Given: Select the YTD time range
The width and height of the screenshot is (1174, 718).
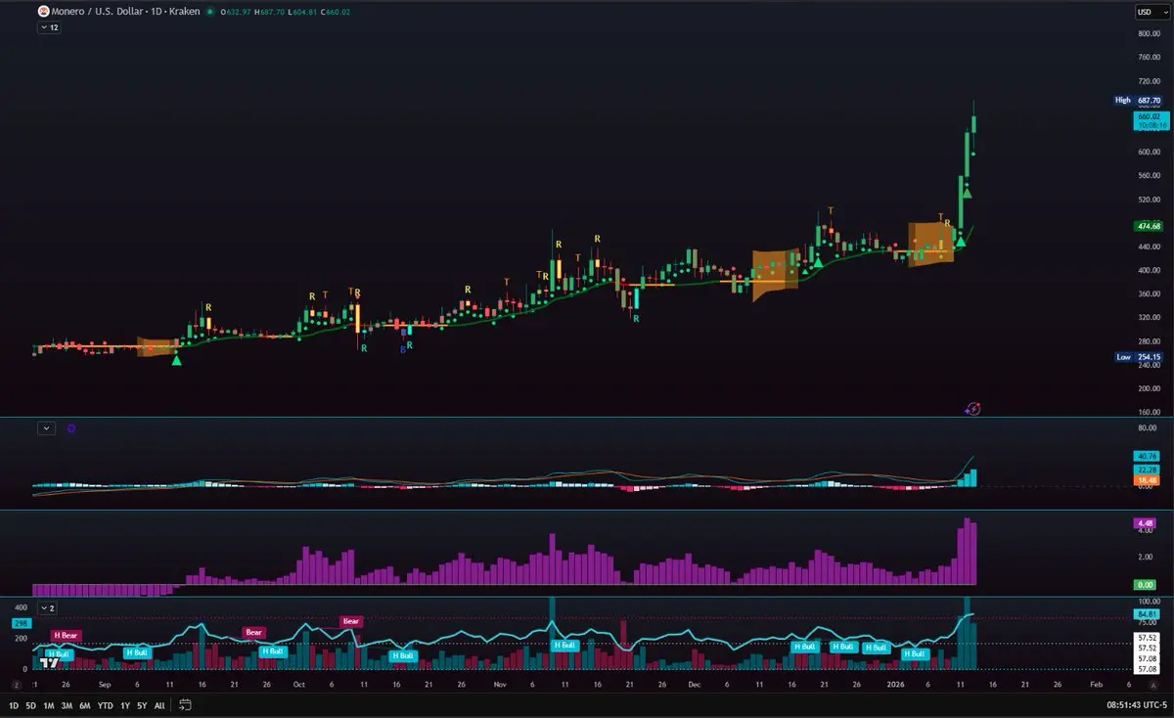Looking at the screenshot, I should click(x=105, y=704).
